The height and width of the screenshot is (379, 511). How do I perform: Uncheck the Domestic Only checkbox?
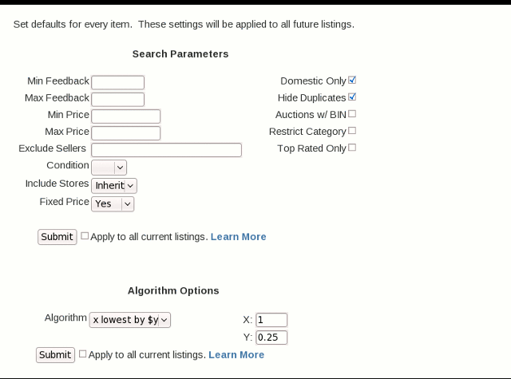(352, 80)
